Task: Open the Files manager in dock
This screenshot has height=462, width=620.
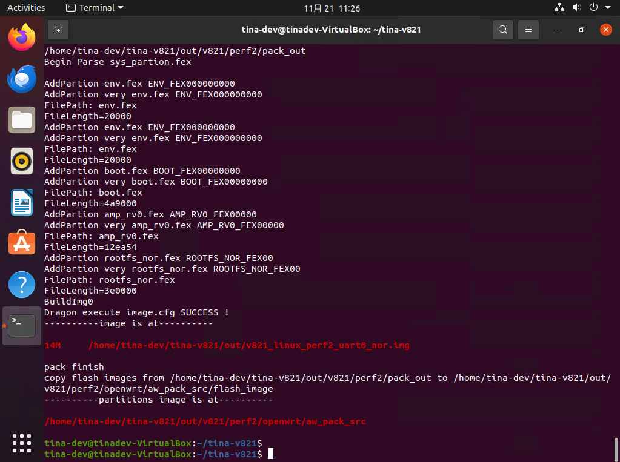Action: (x=22, y=120)
